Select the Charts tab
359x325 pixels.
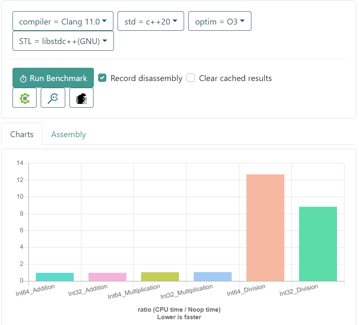click(x=22, y=134)
